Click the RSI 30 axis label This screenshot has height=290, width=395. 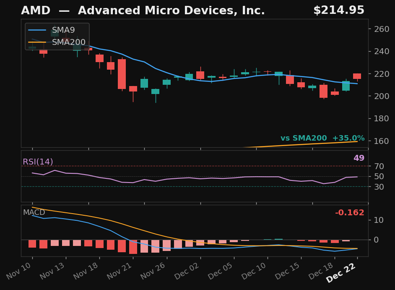(x=379, y=187)
